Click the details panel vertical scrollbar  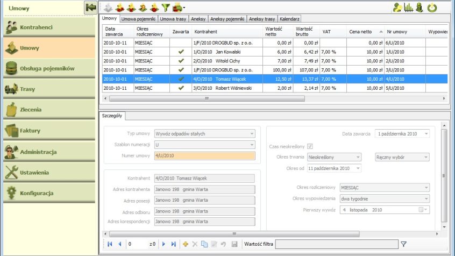tap(444, 175)
